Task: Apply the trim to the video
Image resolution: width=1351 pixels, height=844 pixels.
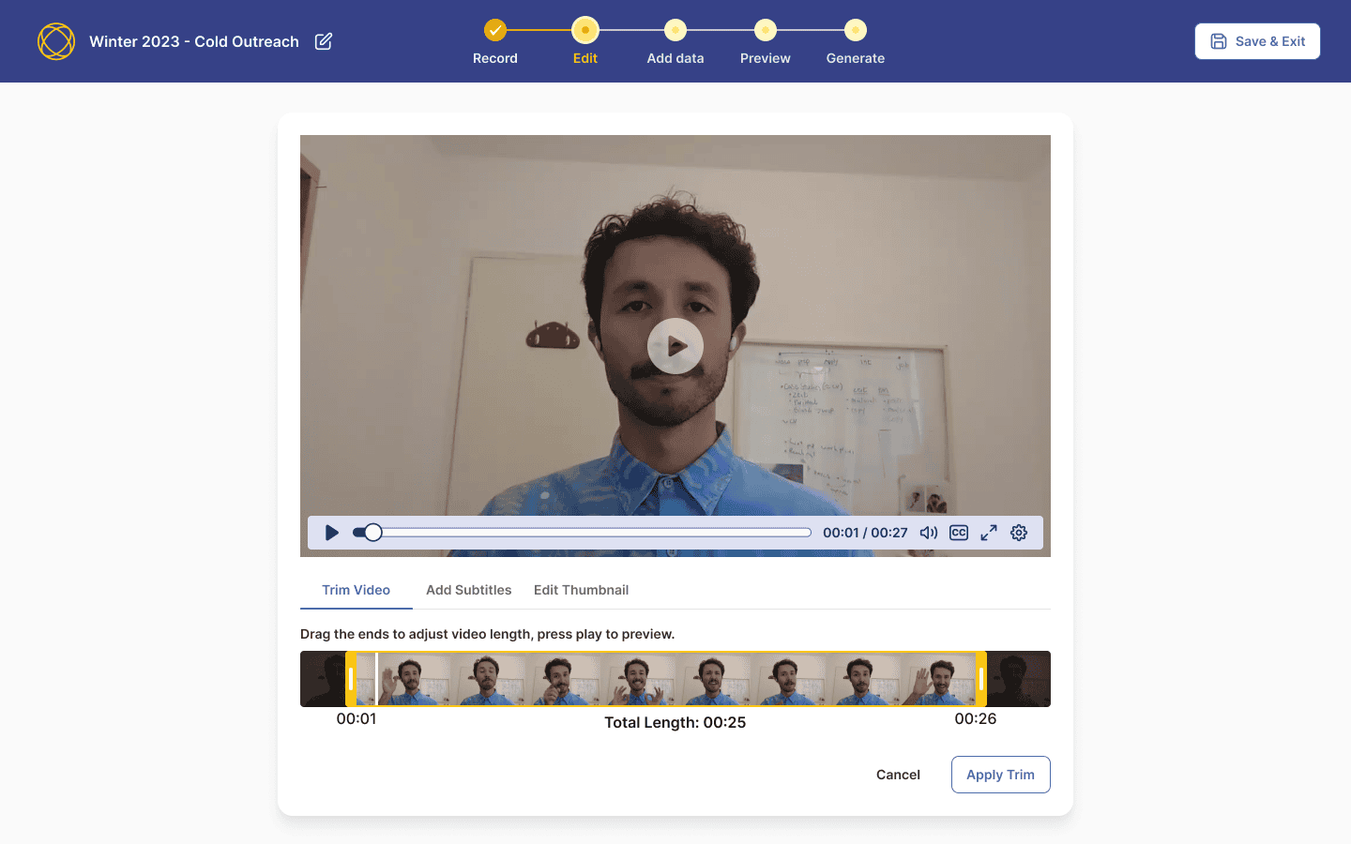Action: coord(1001,775)
